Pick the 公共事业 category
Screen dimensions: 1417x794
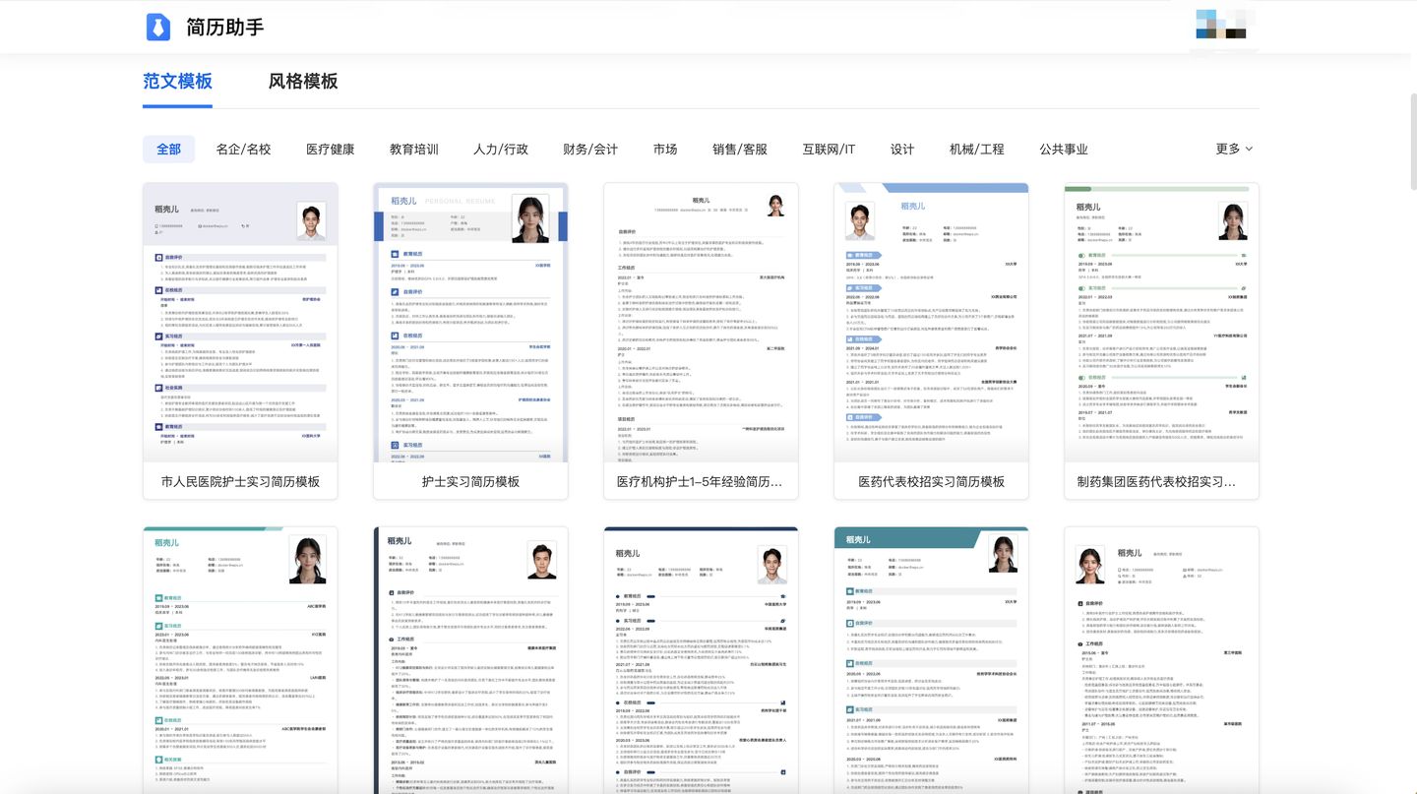click(x=1064, y=150)
